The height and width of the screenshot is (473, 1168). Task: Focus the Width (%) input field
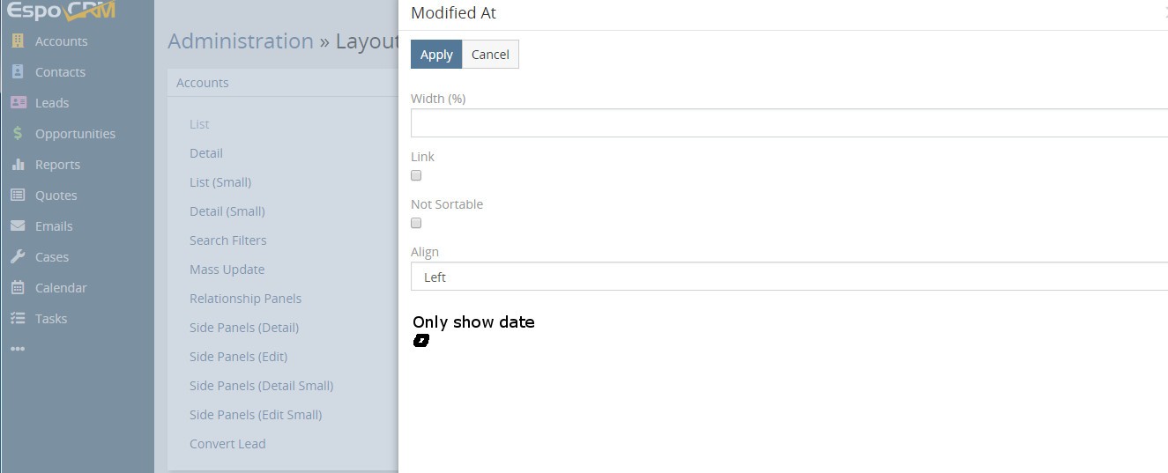point(789,123)
